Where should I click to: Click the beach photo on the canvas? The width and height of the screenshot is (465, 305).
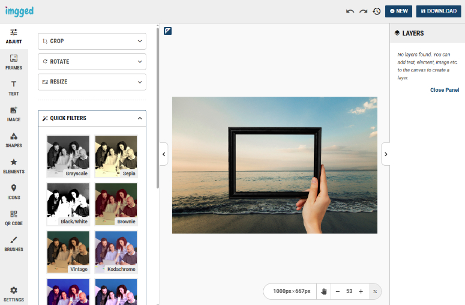pyautogui.click(x=275, y=165)
